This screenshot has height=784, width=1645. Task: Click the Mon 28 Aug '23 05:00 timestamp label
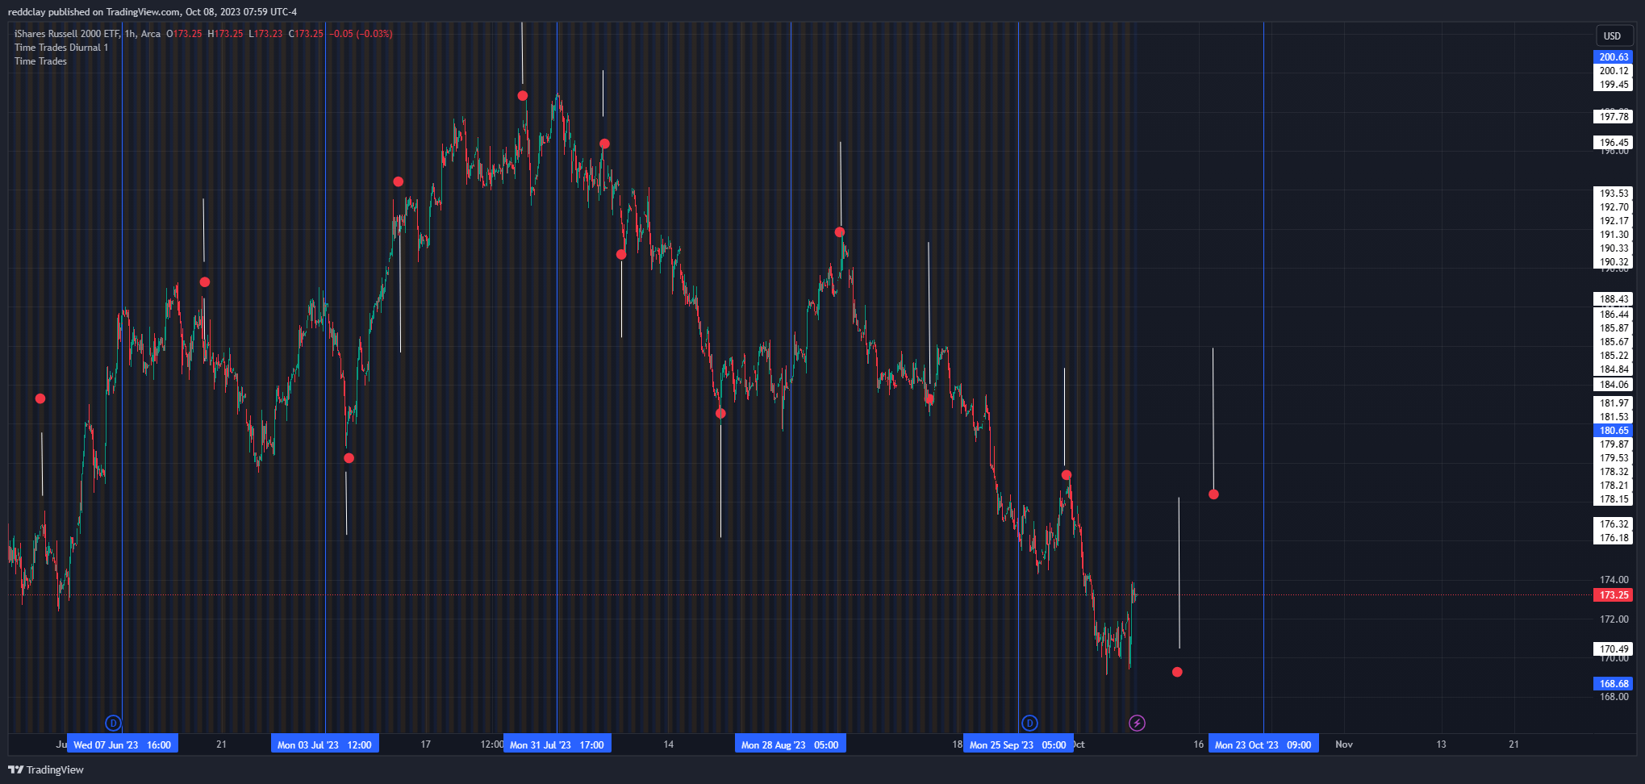point(790,744)
